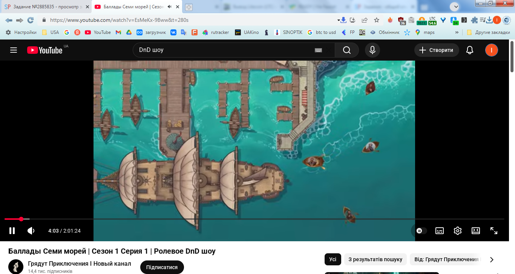
Task: Open the downloader extension with badge 34
Action: [x=454, y=21]
